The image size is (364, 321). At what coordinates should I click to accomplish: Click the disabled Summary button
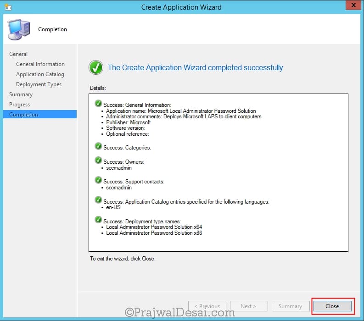291,306
